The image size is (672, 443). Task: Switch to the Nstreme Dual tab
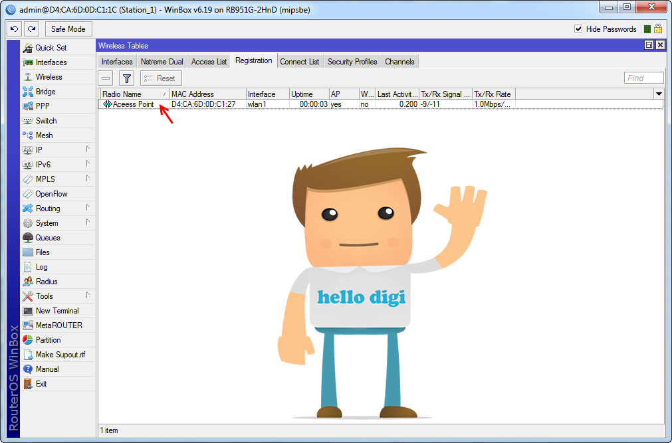tap(162, 62)
